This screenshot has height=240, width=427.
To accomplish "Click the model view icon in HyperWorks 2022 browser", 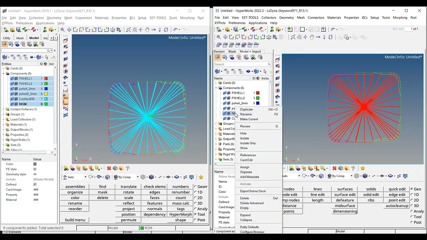I will pos(218,57).
